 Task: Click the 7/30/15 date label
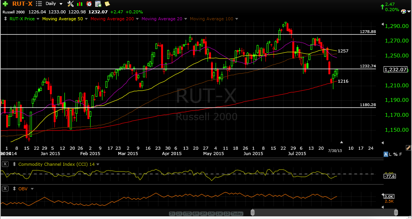[335, 150]
